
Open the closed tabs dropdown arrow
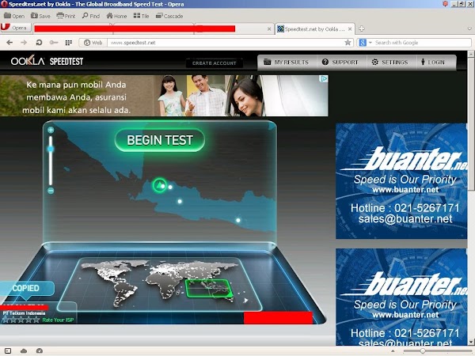(x=469, y=28)
